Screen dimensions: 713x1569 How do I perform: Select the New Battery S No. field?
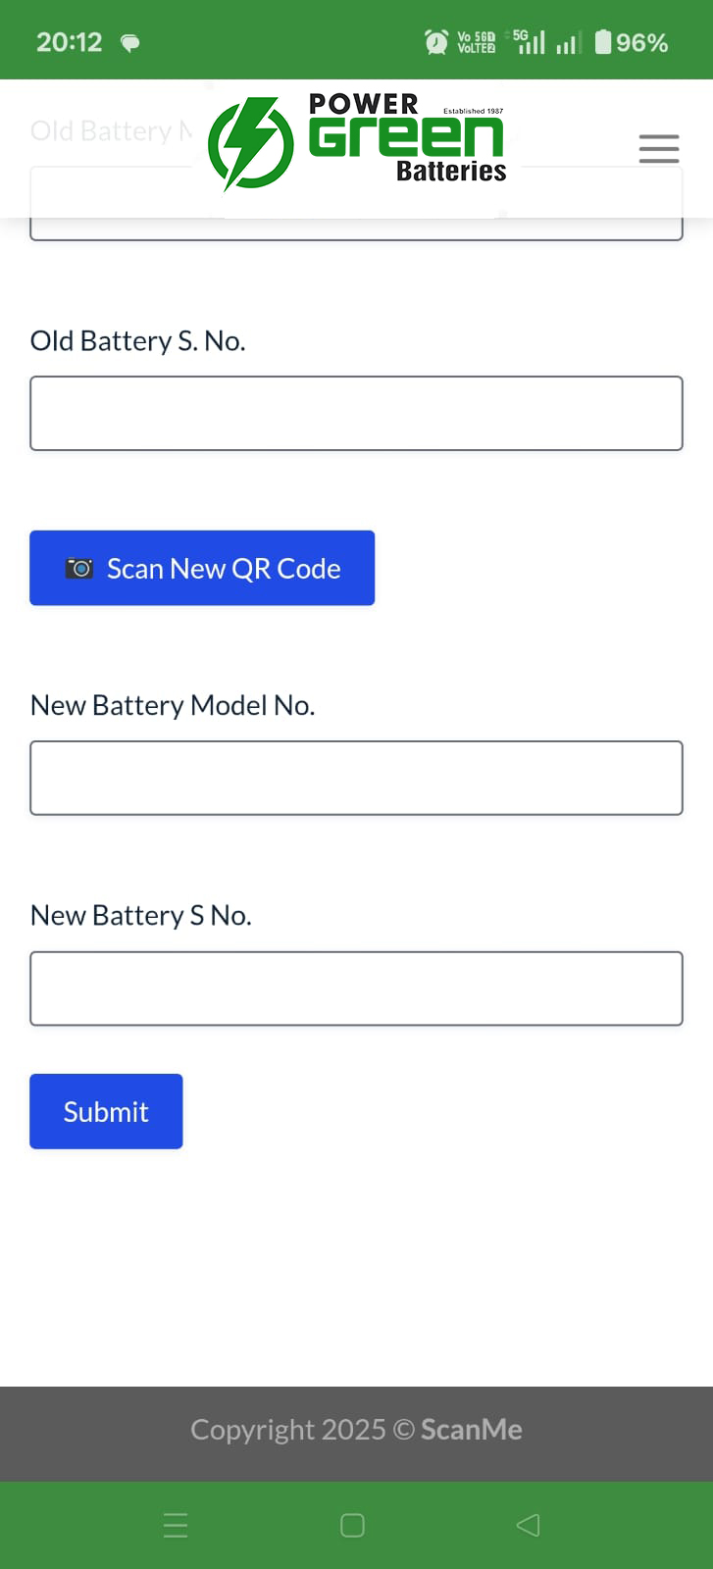pos(356,987)
